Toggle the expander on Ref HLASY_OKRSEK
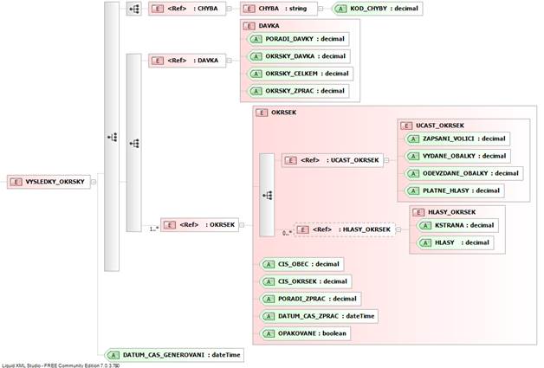The image size is (544, 368). click(397, 229)
